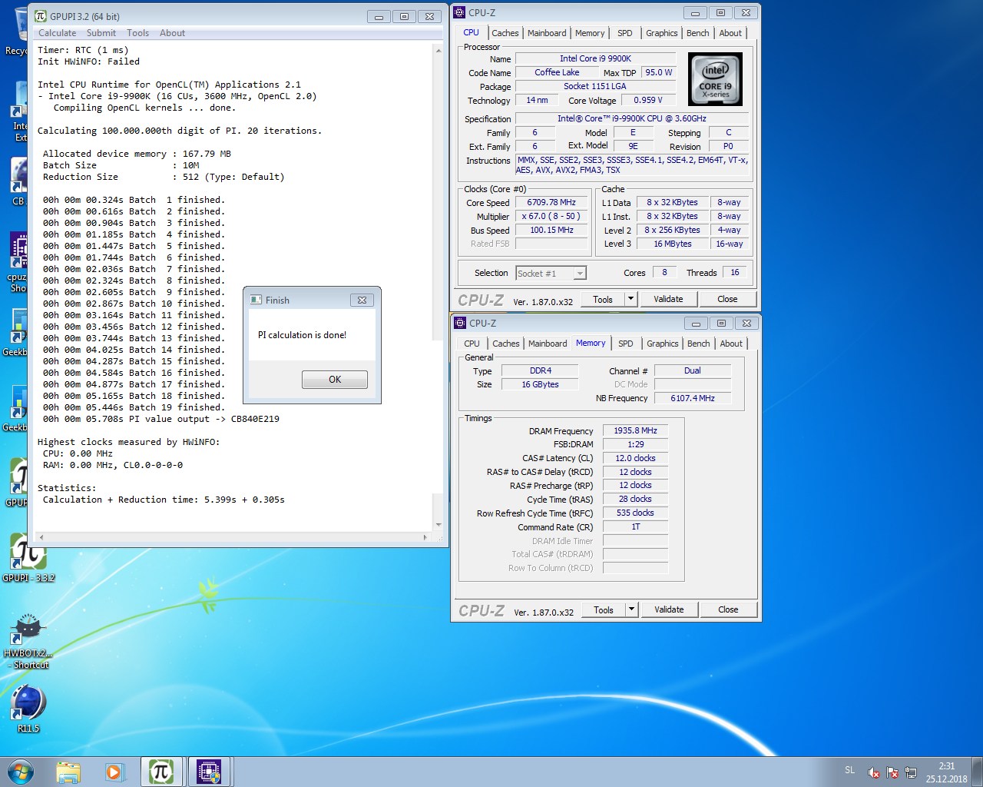983x787 pixels.
Task: Click GPUPI horizontal scrollbar right arrow
Action: tap(425, 537)
